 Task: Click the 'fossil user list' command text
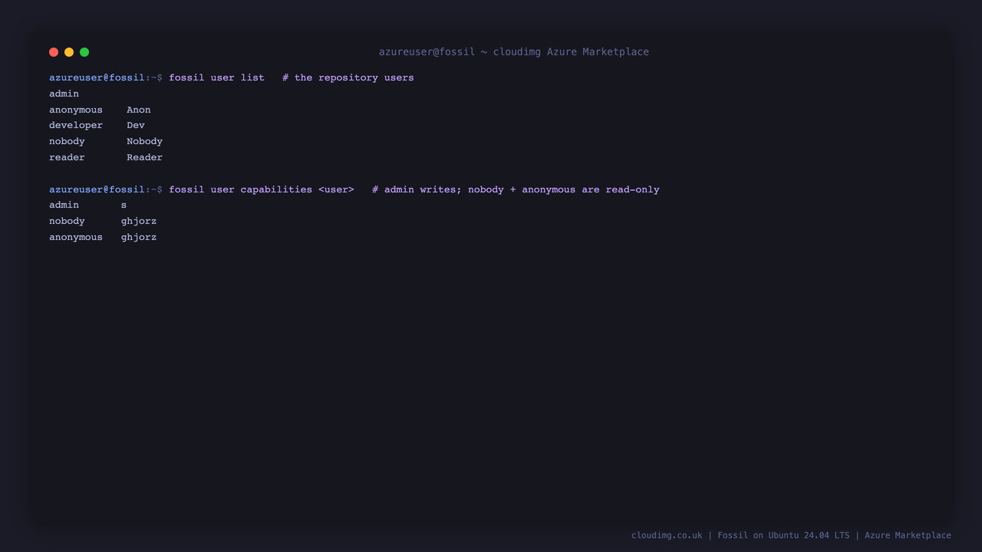[216, 77]
